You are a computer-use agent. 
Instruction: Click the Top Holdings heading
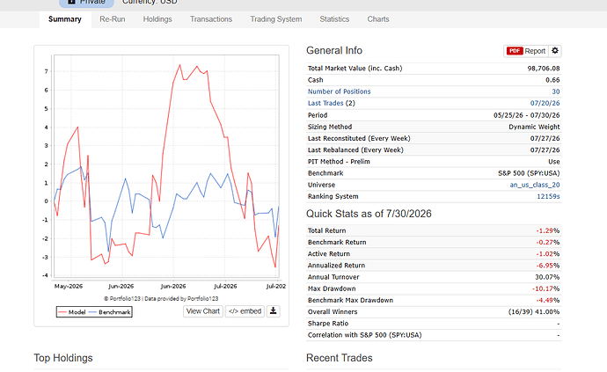click(63, 358)
